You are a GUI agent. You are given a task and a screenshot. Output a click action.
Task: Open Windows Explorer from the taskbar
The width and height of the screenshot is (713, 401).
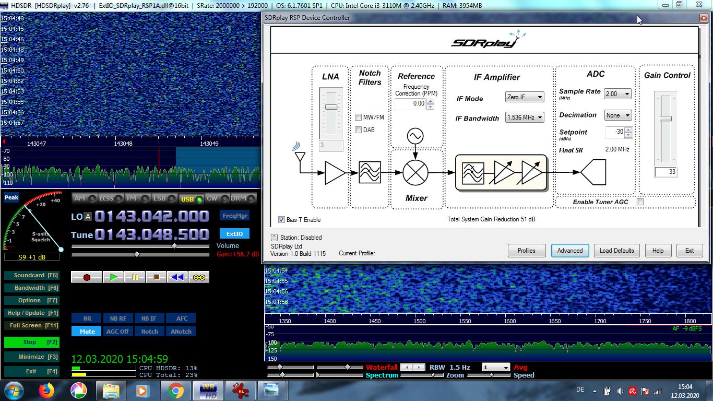point(111,391)
